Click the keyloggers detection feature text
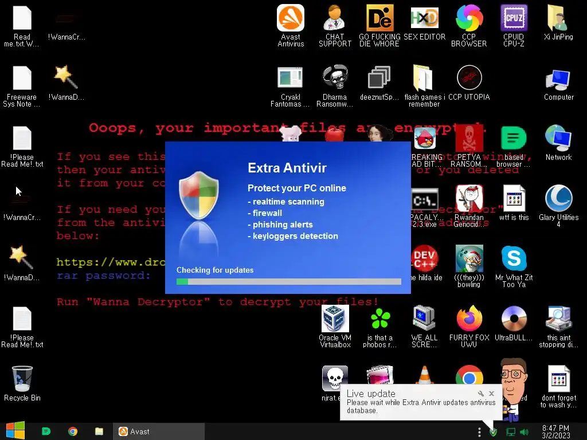Viewport: 587px width, 440px height. pos(293,236)
